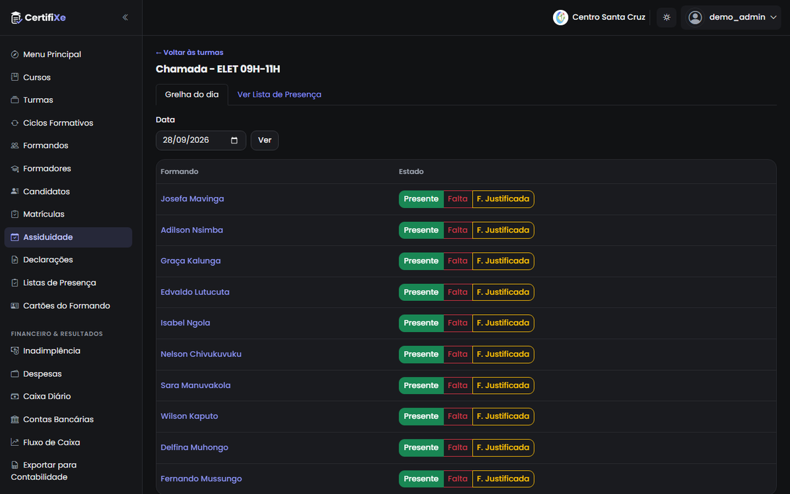Open the calendar picker icon in date field
This screenshot has height=494, width=790.
pos(234,140)
